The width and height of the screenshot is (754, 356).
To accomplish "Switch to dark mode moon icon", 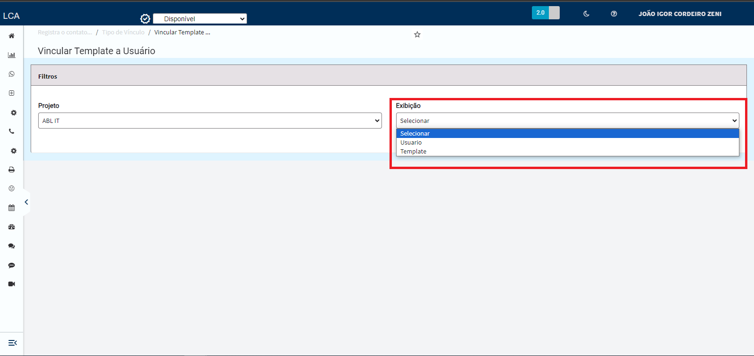I will (x=586, y=14).
